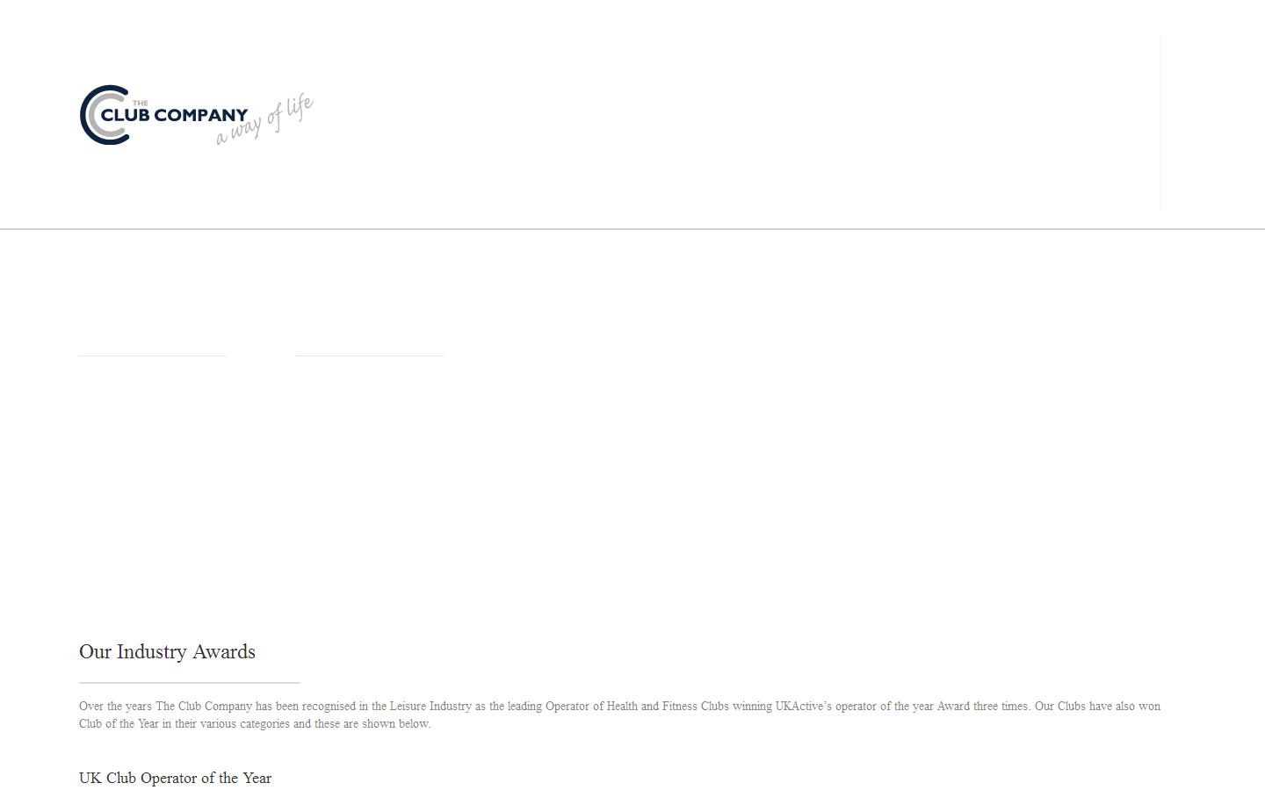
Task: Click the first short grey line under header
Action: coord(153,355)
